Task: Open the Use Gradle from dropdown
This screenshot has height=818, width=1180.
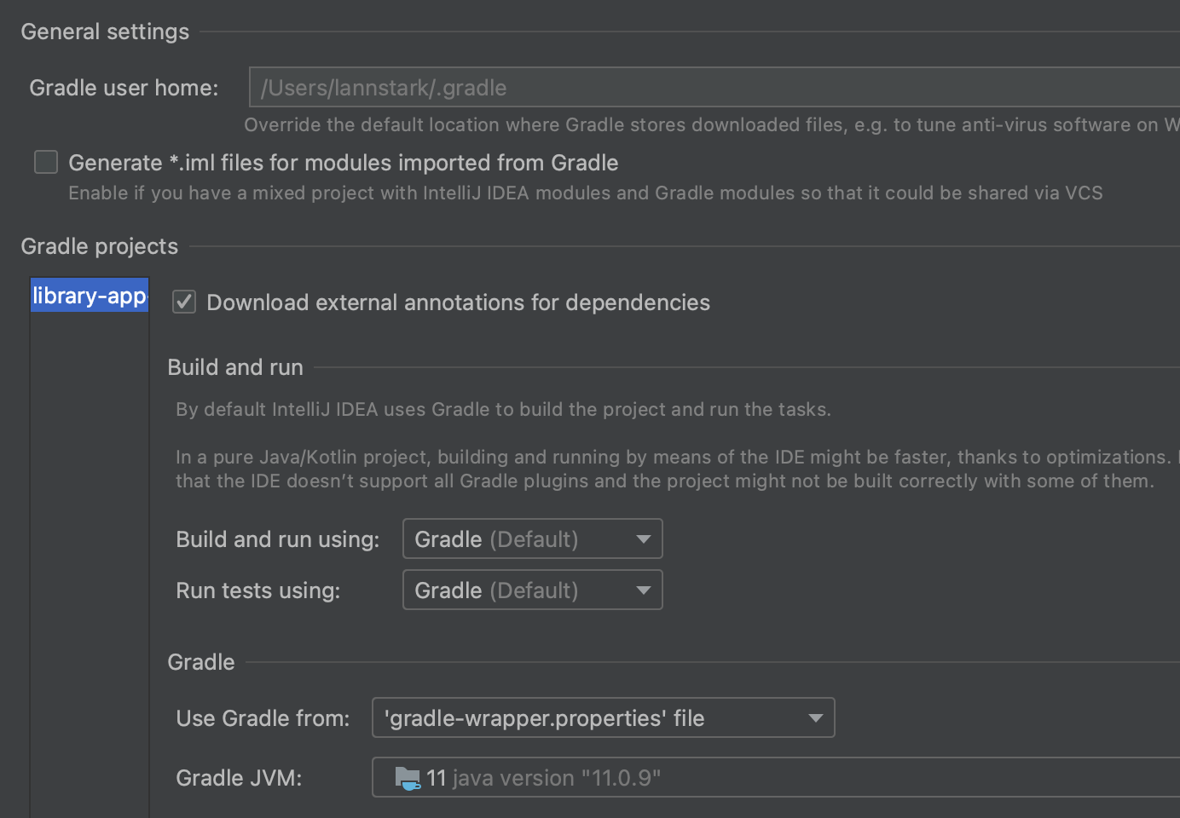Action: [603, 717]
